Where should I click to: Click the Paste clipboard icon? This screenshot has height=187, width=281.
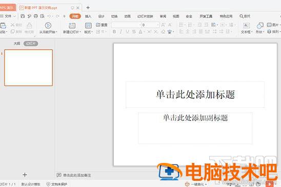[3, 26]
